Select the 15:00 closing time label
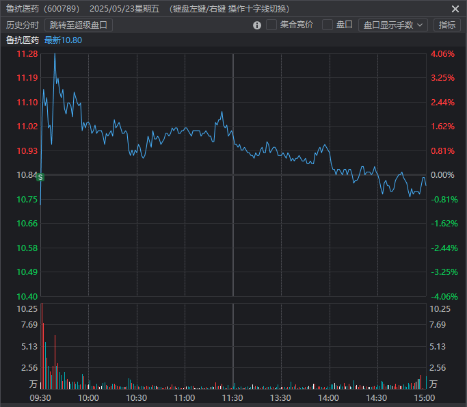The image size is (467, 407). (x=425, y=397)
